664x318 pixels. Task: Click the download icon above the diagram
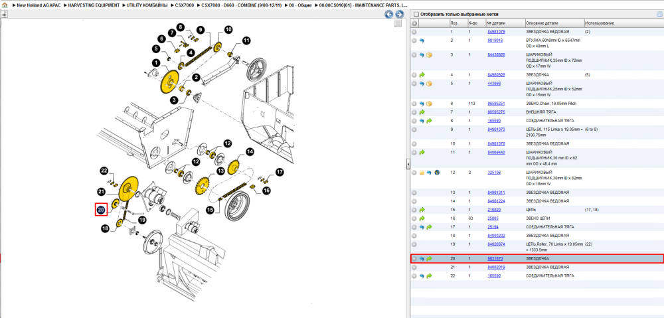4,14
